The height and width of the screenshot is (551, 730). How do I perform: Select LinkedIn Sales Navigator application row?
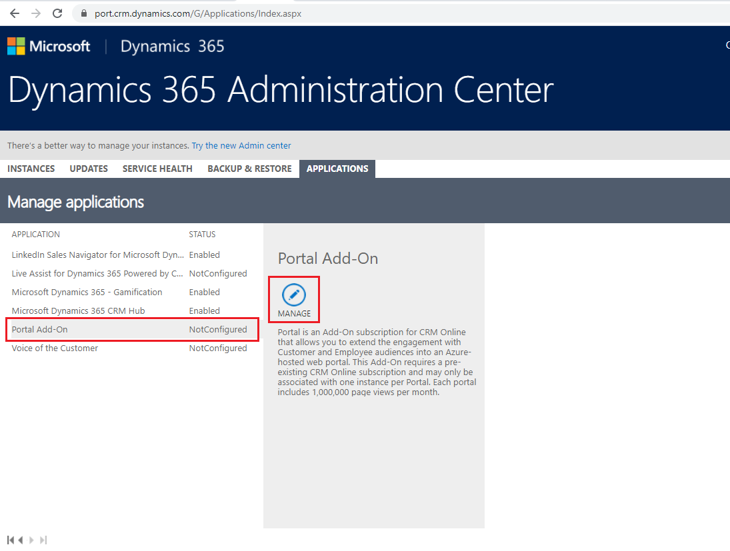click(x=133, y=255)
